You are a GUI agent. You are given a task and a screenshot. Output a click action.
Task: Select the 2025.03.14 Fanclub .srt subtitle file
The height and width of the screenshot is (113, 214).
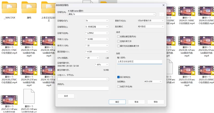(29, 96)
